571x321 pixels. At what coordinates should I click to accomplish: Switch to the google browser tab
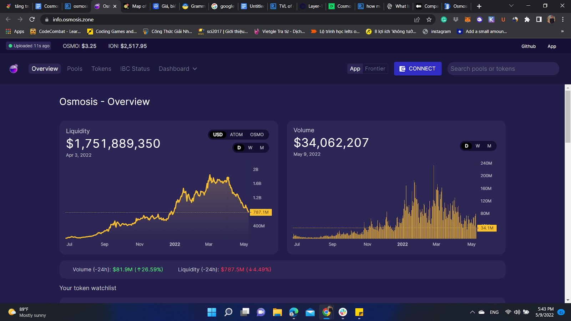click(x=224, y=6)
